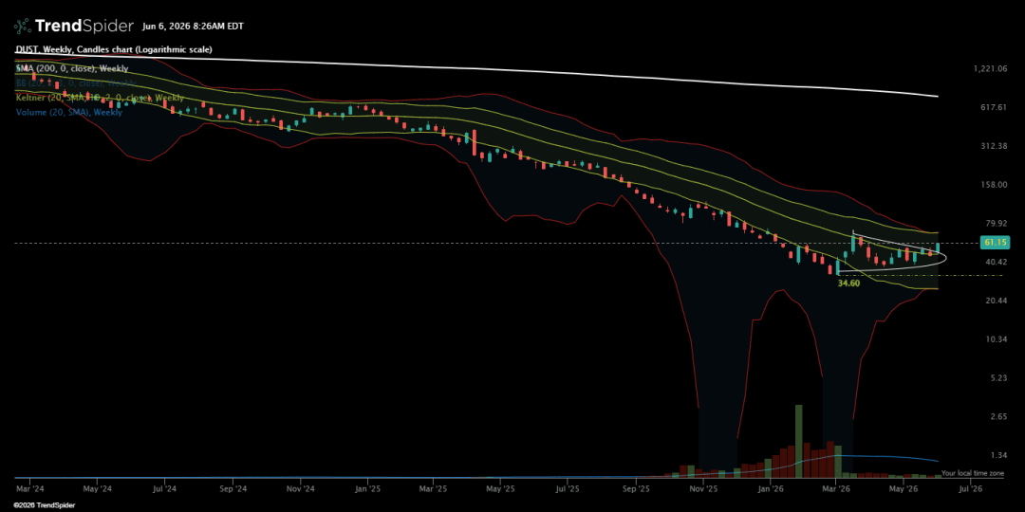Click the Jul '24 date axis label
This screenshot has width=1025, height=512.
[x=164, y=488]
